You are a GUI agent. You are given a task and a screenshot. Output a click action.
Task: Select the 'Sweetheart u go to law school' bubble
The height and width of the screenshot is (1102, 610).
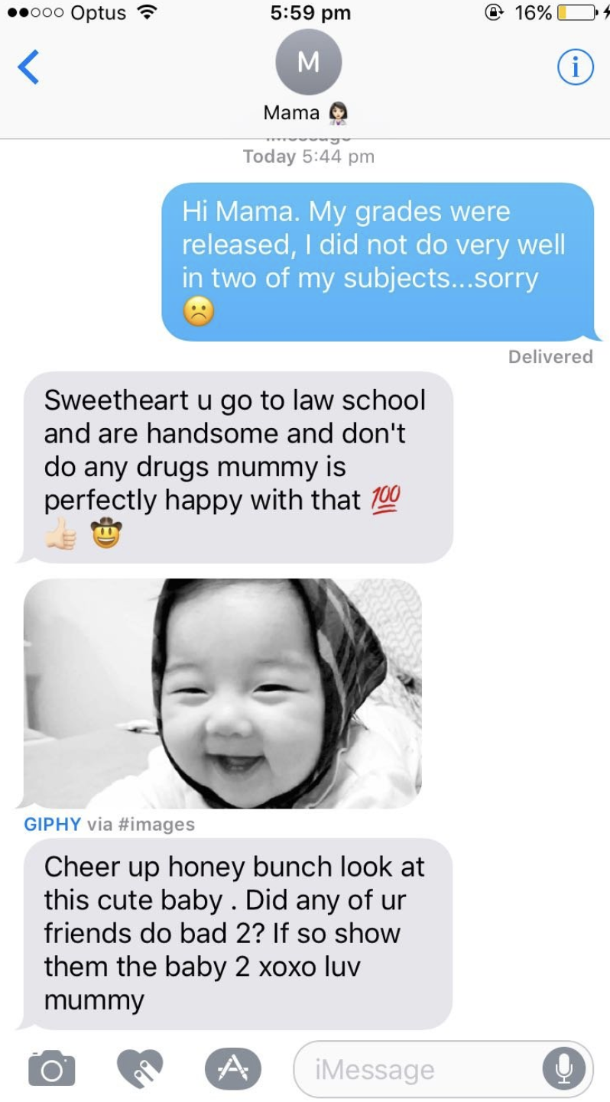pyautogui.click(x=236, y=467)
